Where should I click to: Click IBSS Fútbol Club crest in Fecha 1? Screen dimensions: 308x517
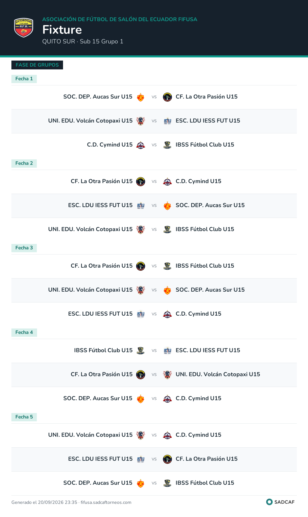tap(167, 145)
